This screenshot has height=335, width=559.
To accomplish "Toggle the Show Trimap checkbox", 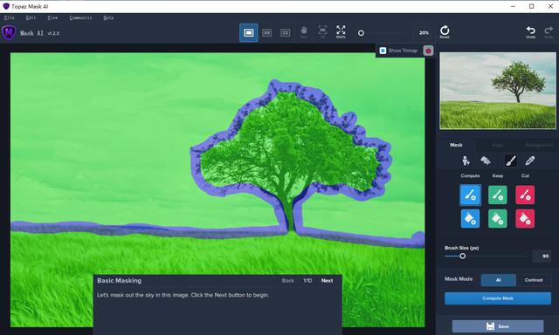I will click(x=383, y=51).
